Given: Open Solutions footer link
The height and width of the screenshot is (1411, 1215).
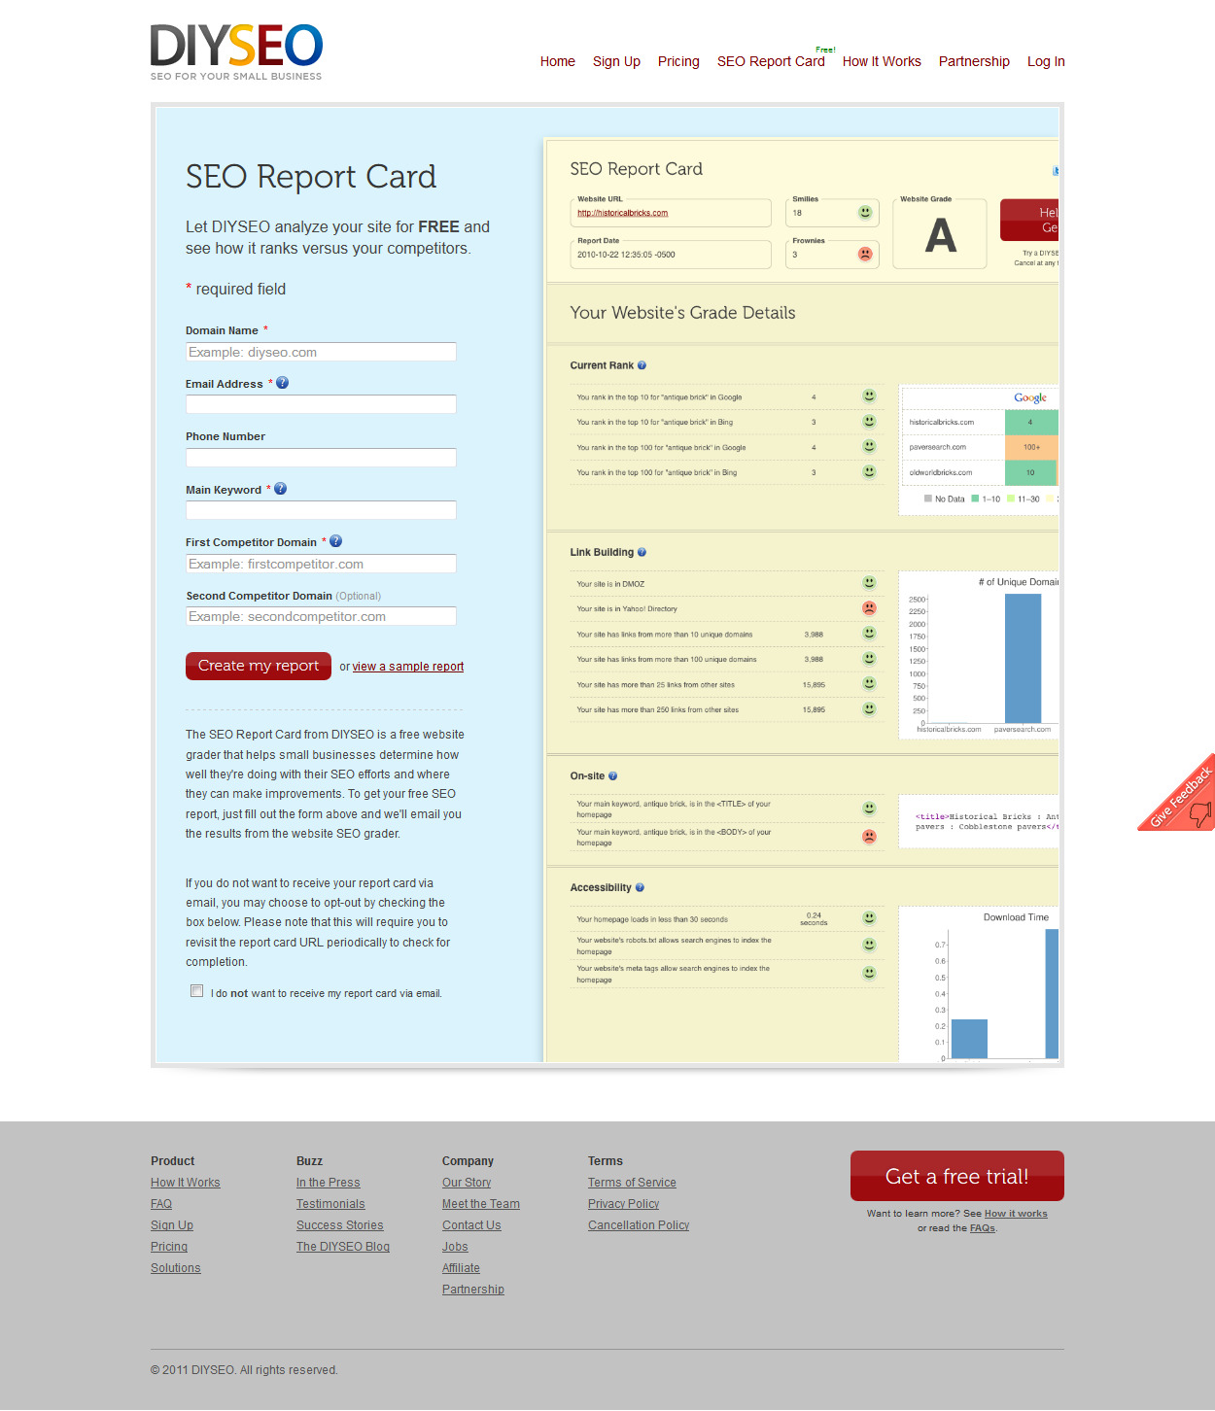Looking at the screenshot, I should [x=176, y=1268].
